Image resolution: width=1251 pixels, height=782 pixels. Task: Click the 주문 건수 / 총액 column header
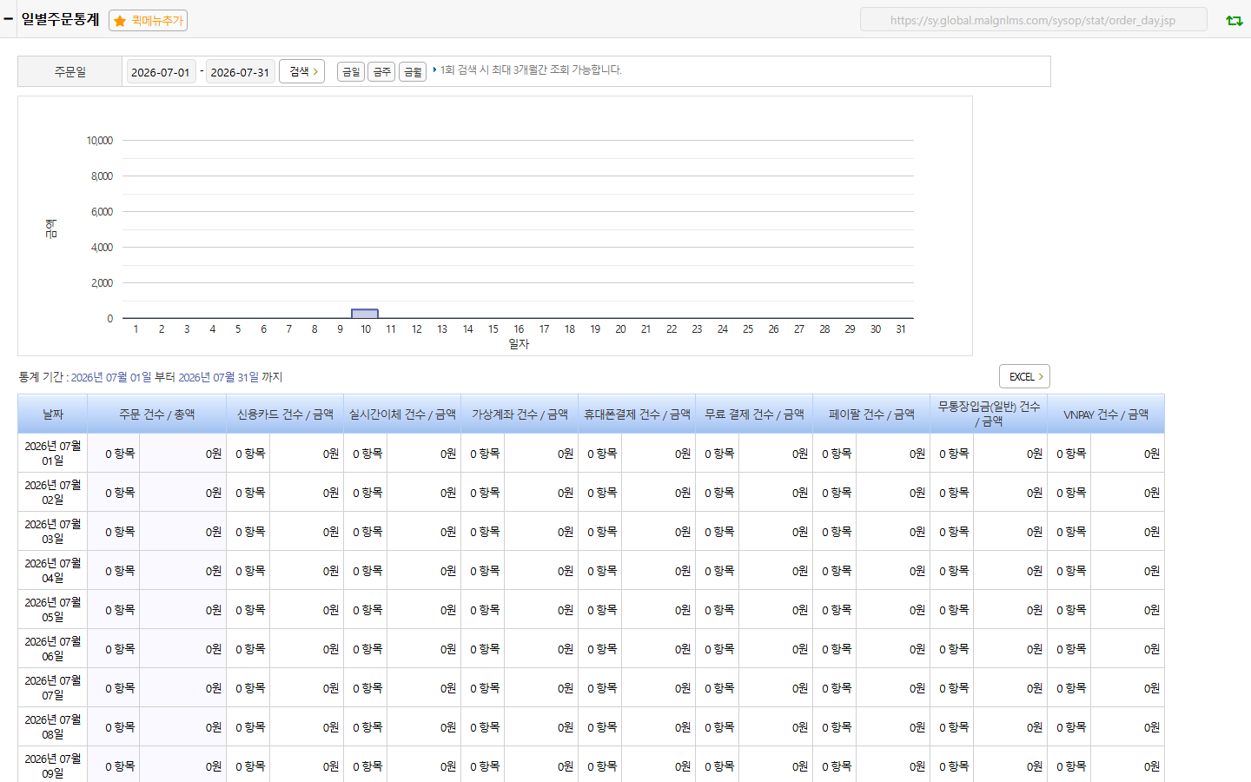[x=157, y=414]
